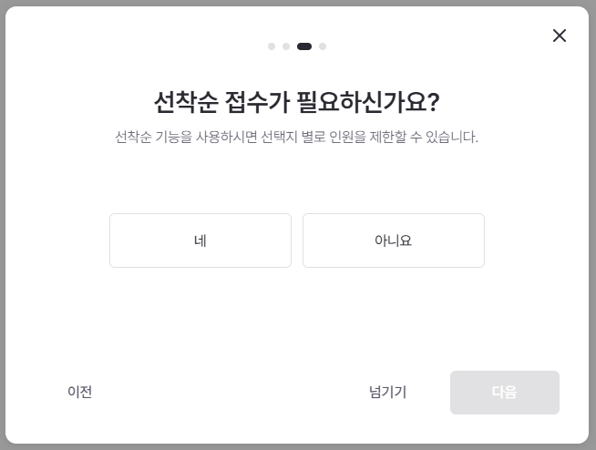The height and width of the screenshot is (450, 596).
Task: Proceed to the next wizard step
Action: (x=504, y=393)
